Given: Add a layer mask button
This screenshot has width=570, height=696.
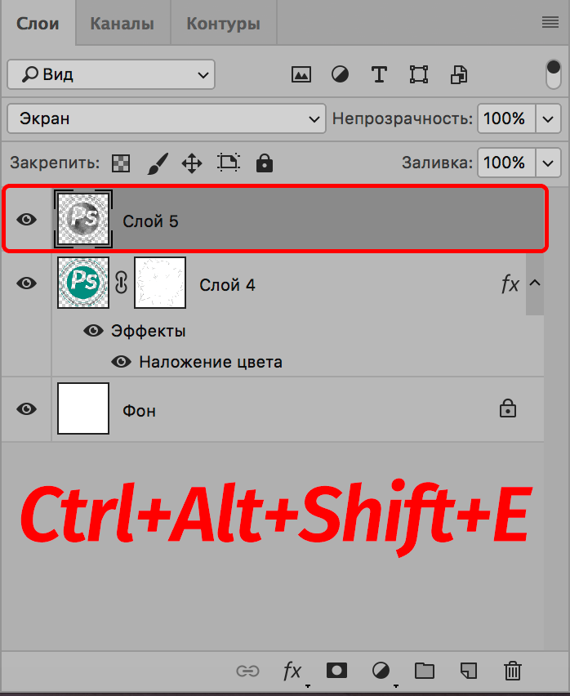Looking at the screenshot, I should coord(336,670).
